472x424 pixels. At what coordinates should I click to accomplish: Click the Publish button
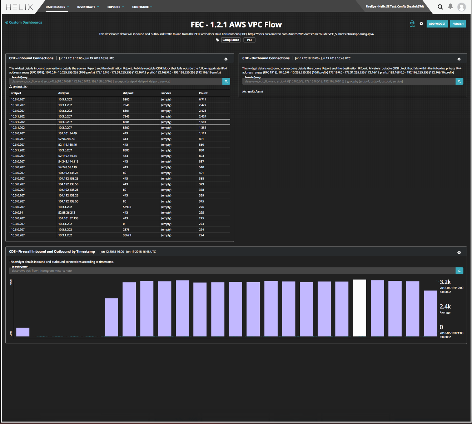coord(458,24)
